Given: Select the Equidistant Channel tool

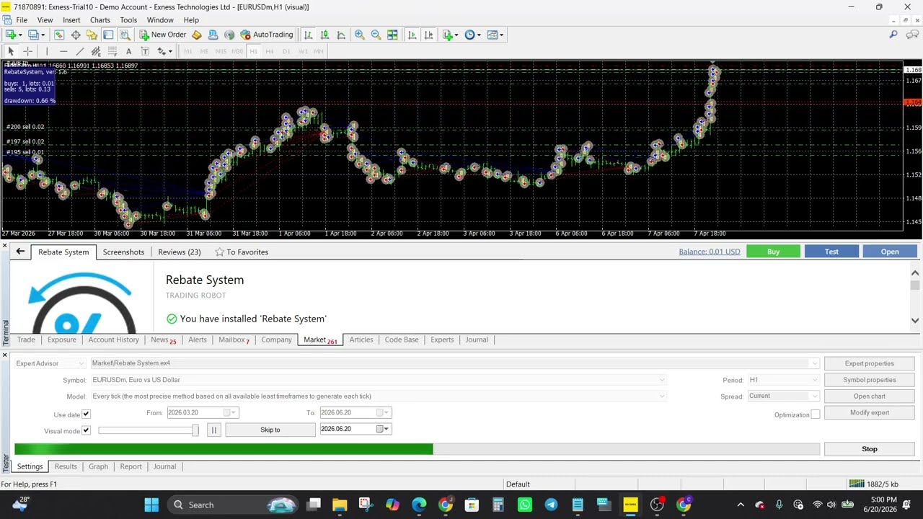Looking at the screenshot, I should (x=96, y=51).
